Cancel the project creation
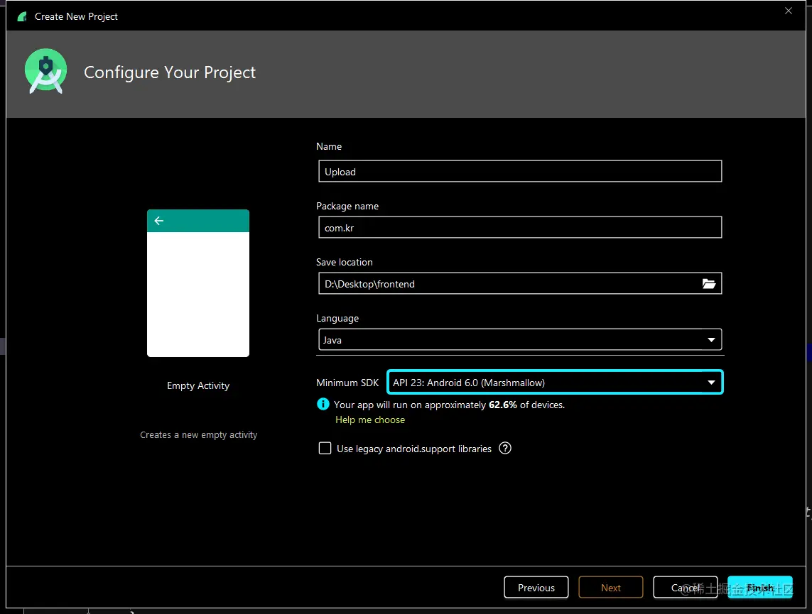 (685, 587)
